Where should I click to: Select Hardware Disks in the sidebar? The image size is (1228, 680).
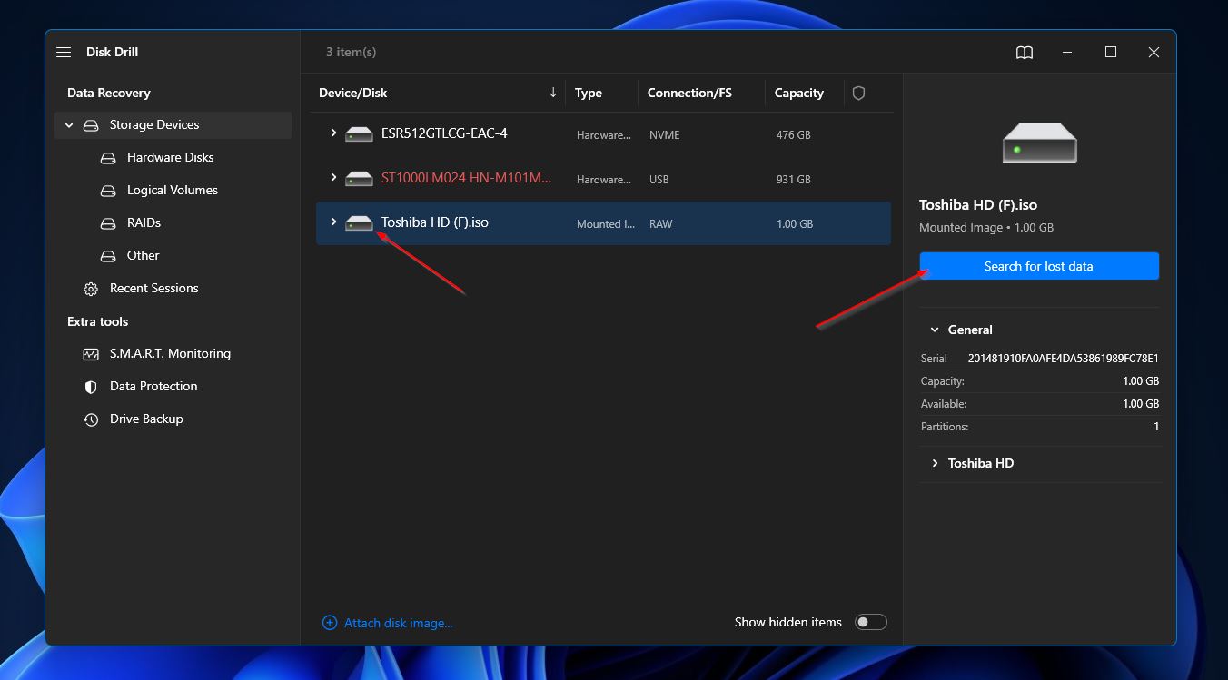click(x=171, y=158)
